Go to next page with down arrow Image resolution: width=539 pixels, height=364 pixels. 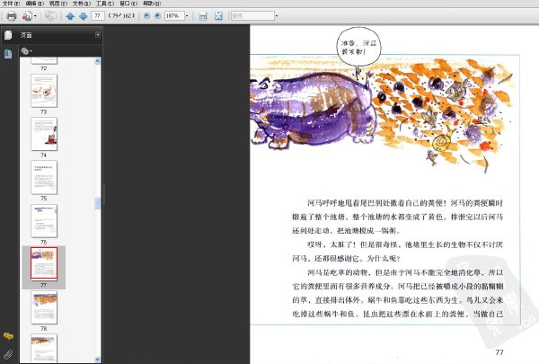point(84,16)
